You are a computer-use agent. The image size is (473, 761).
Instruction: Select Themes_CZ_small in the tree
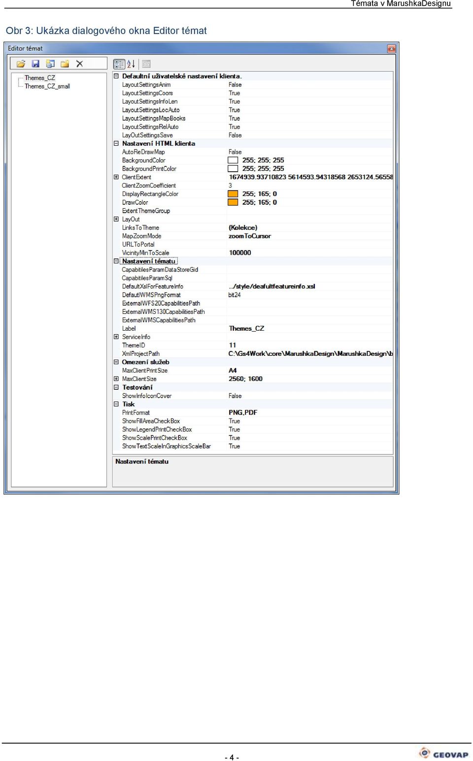tap(47, 86)
